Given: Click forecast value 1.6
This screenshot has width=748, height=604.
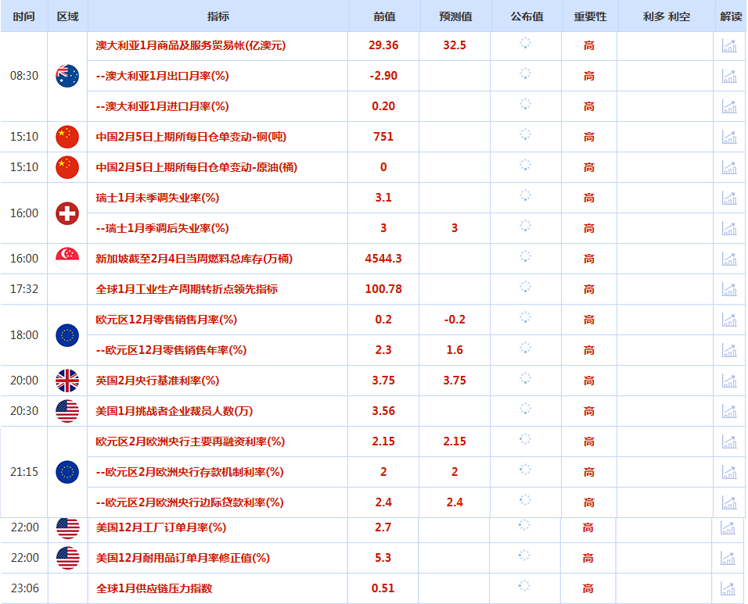Looking at the screenshot, I should pyautogui.click(x=455, y=350).
